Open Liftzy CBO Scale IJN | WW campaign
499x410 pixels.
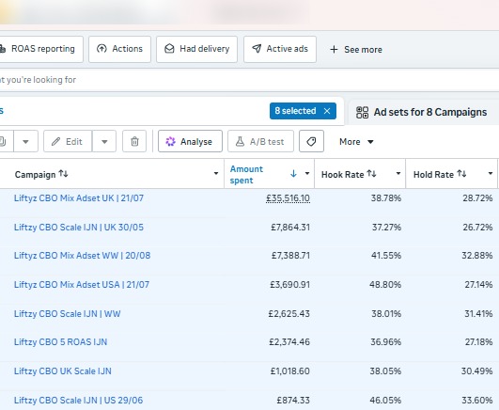(67, 314)
